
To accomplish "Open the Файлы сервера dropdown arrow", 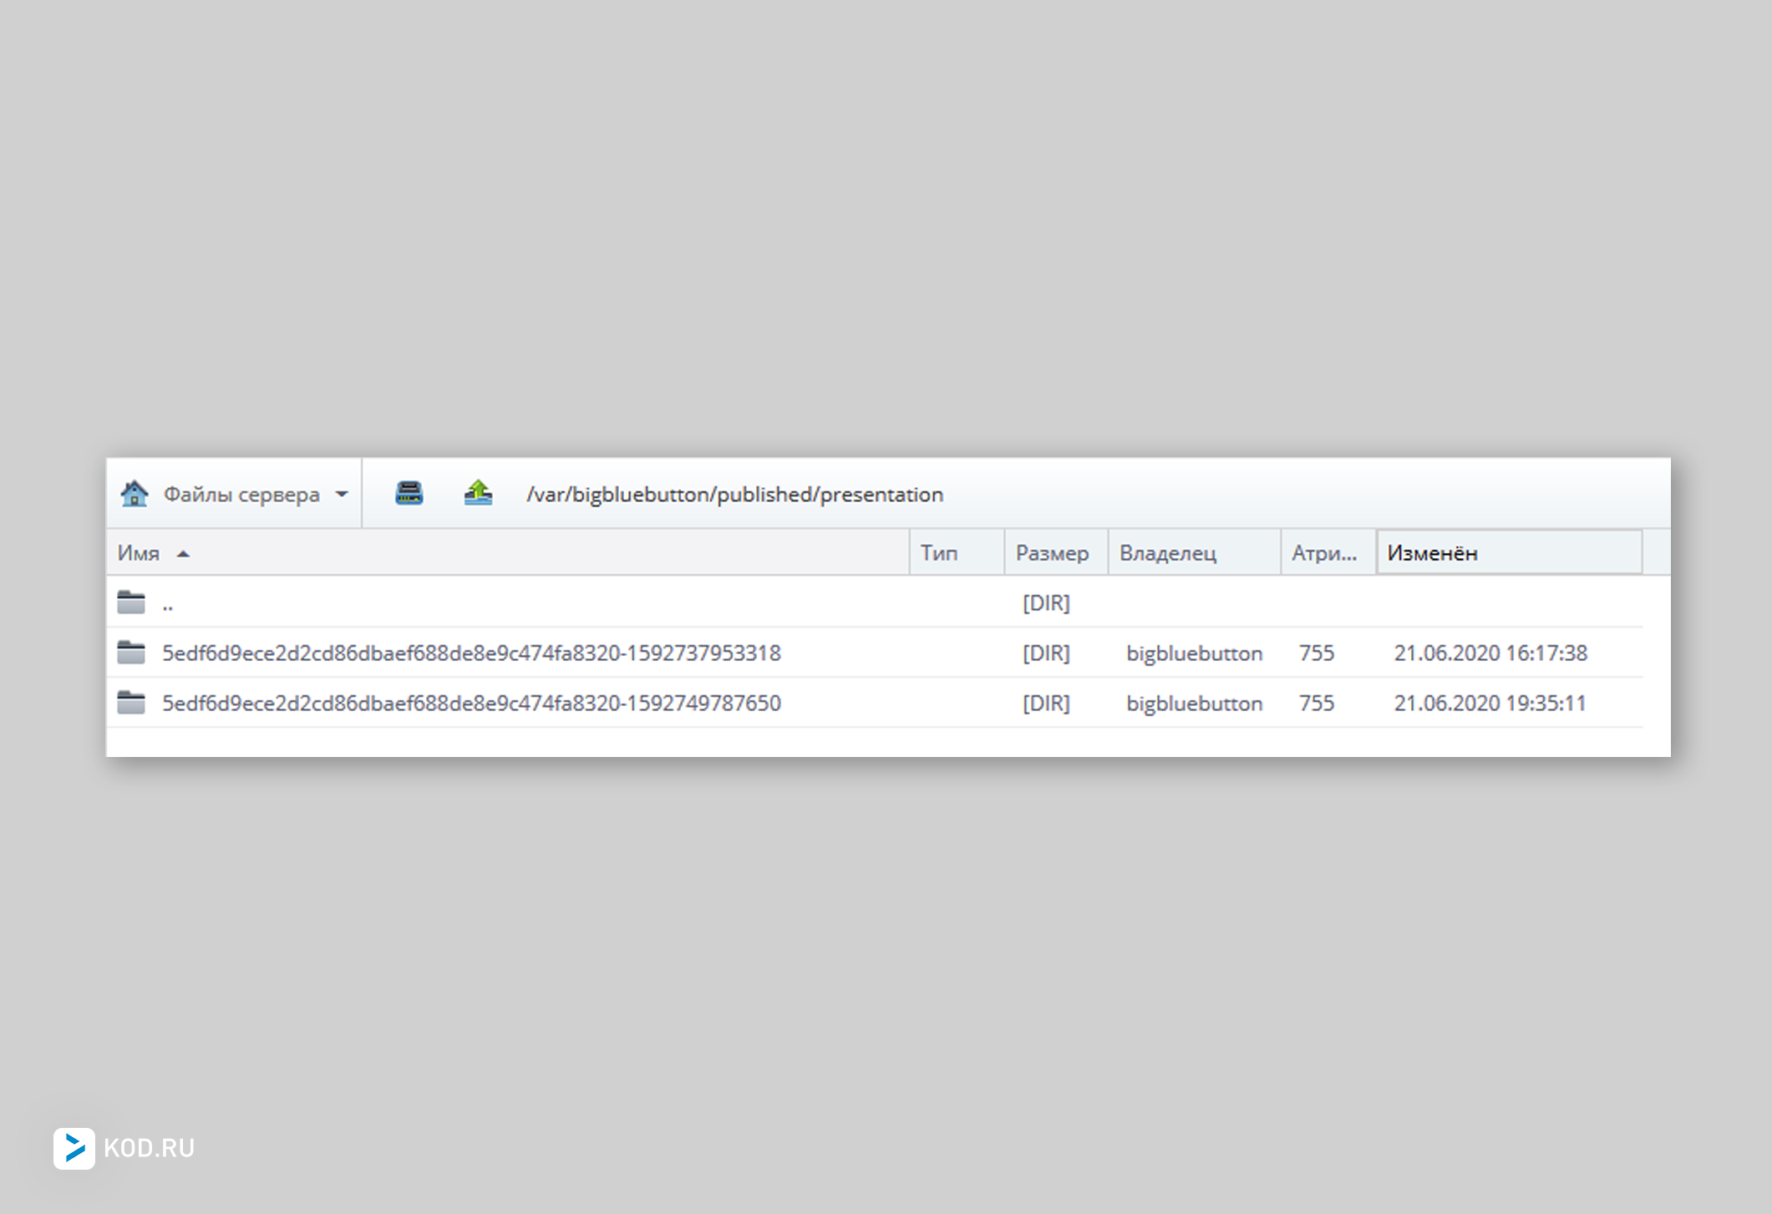I will [342, 494].
